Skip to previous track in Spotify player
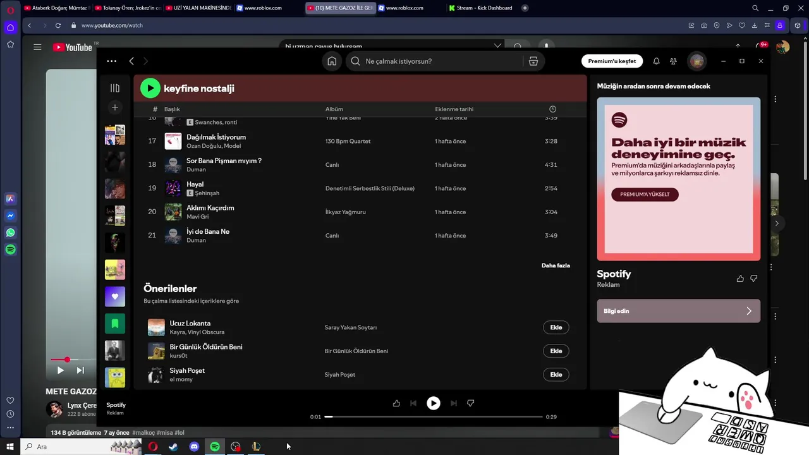 click(413, 403)
